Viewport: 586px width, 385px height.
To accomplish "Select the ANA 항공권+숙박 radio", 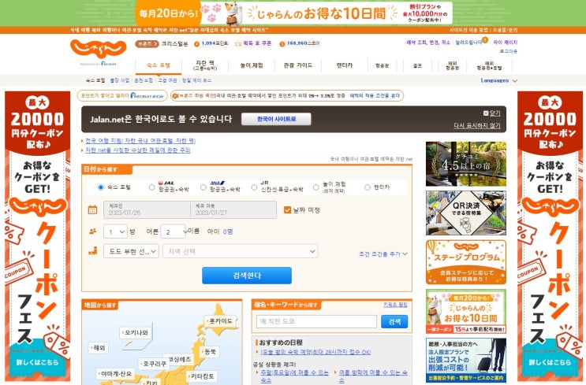I will click(x=203, y=187).
